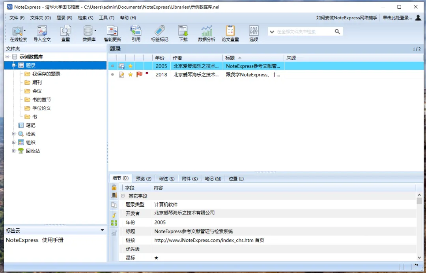Click the green grid icon in details sidebar
Viewport: 426px width, 273px height.
coord(114,223)
